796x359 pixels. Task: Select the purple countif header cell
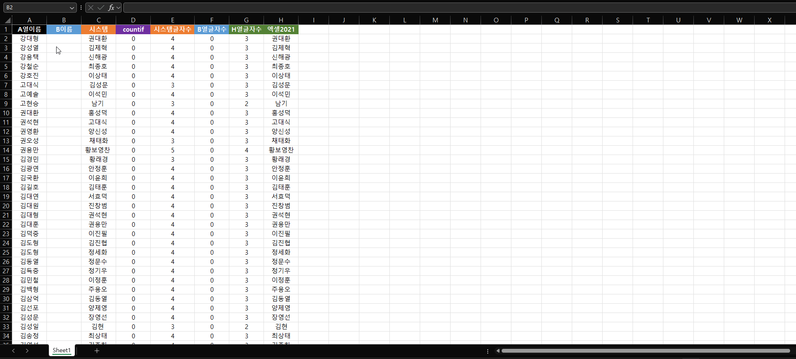[x=133, y=29]
